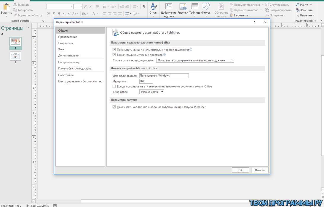Image resolution: width=324 pixels, height=207 pixels.
Task: Open Центр управления безопасностью category
Action: 80,81
